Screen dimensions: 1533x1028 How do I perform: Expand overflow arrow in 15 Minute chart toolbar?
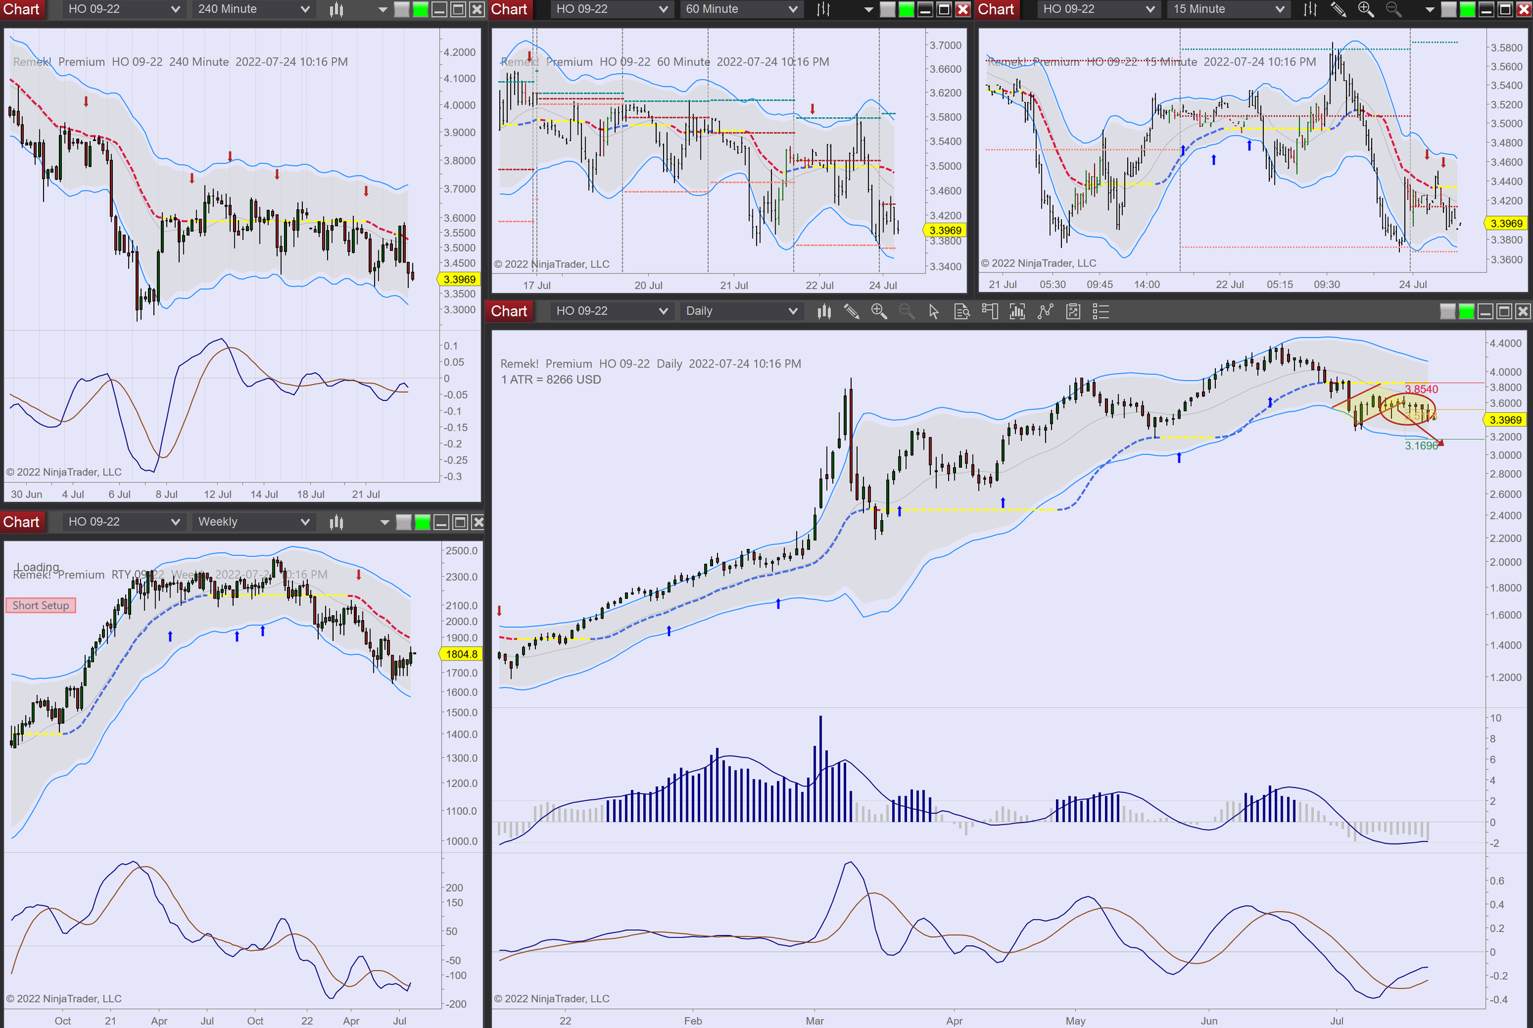tap(1429, 9)
